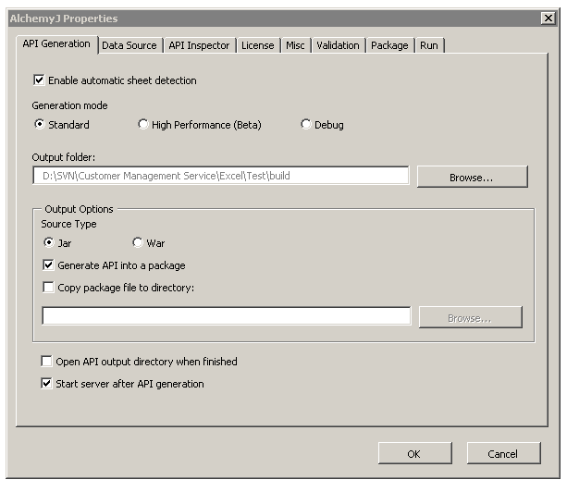
Task: Close the AlchemyJ Properties window
Action: point(549,18)
